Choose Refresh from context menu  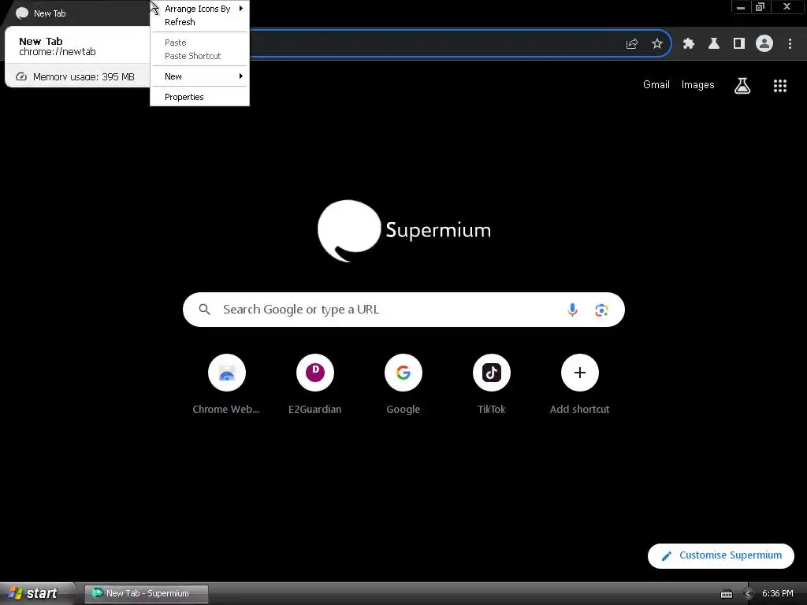199,22
